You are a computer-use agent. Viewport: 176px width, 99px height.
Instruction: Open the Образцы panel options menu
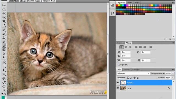173,2
